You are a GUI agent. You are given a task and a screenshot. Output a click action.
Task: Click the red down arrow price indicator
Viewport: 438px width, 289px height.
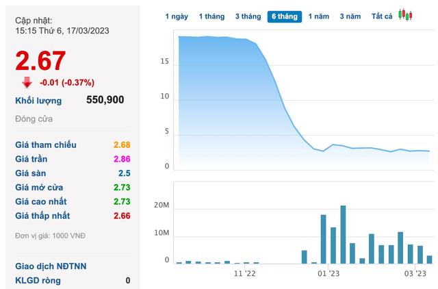pos(27,81)
